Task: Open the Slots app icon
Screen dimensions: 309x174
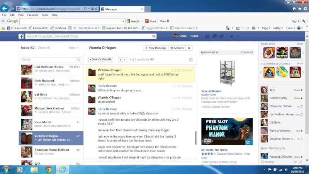Action: pyautogui.click(x=282, y=53)
